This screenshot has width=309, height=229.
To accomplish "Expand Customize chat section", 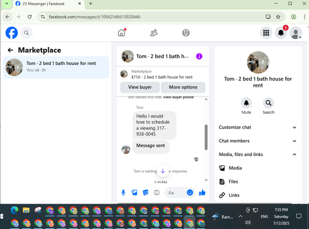I will pyautogui.click(x=258, y=127).
